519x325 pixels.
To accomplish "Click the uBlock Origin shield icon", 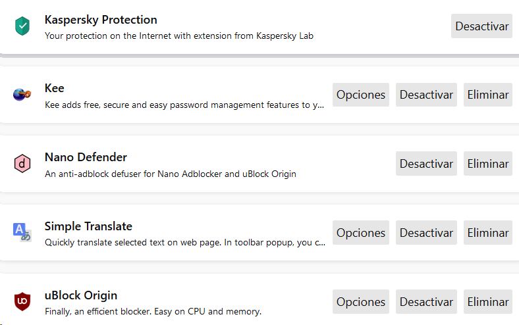I will click(22, 302).
